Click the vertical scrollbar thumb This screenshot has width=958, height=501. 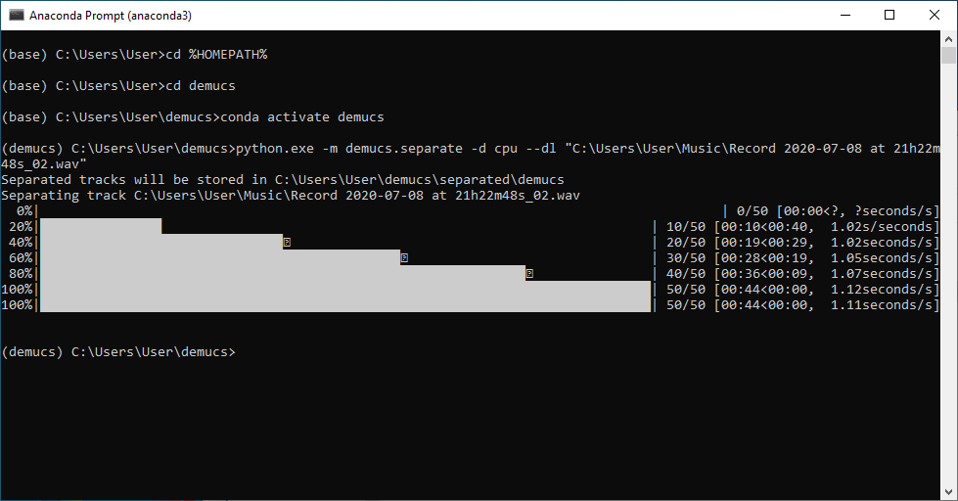[948, 56]
